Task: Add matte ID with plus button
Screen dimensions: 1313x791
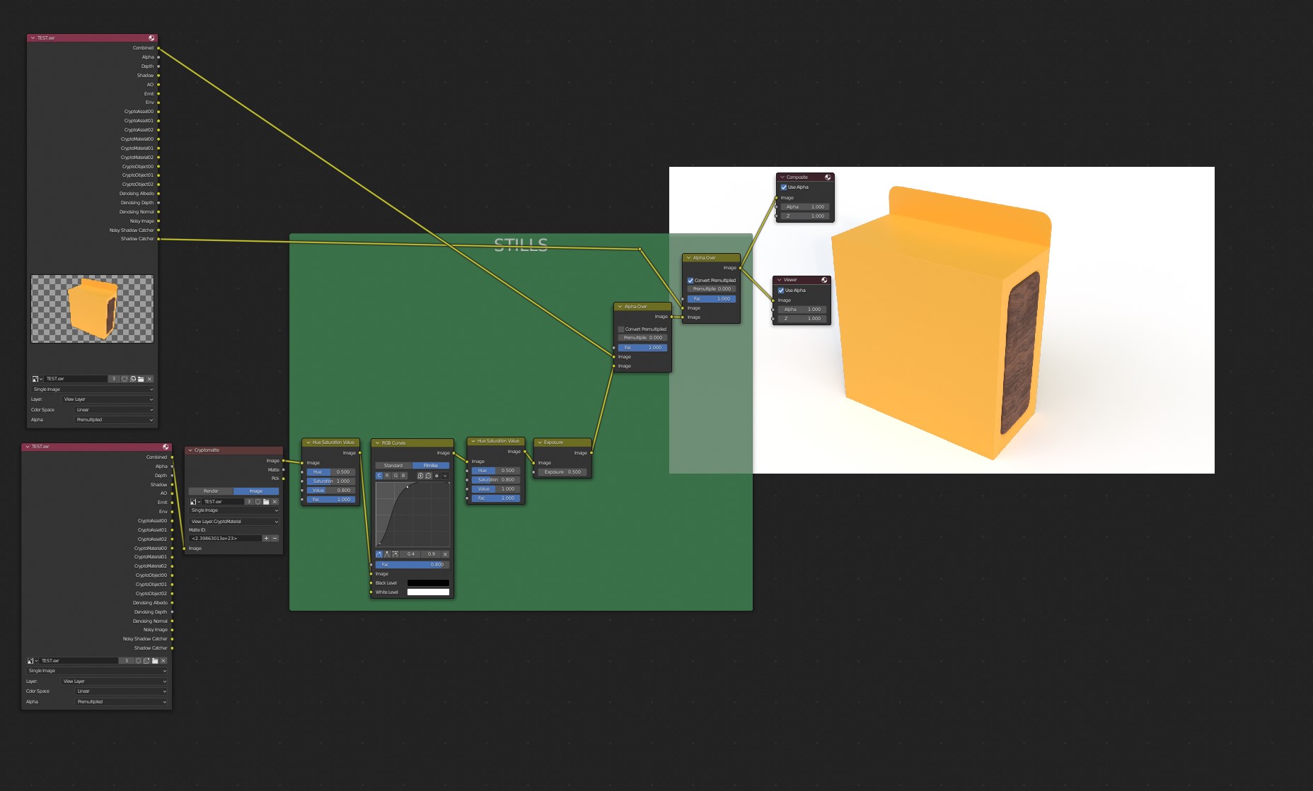Action: click(266, 539)
